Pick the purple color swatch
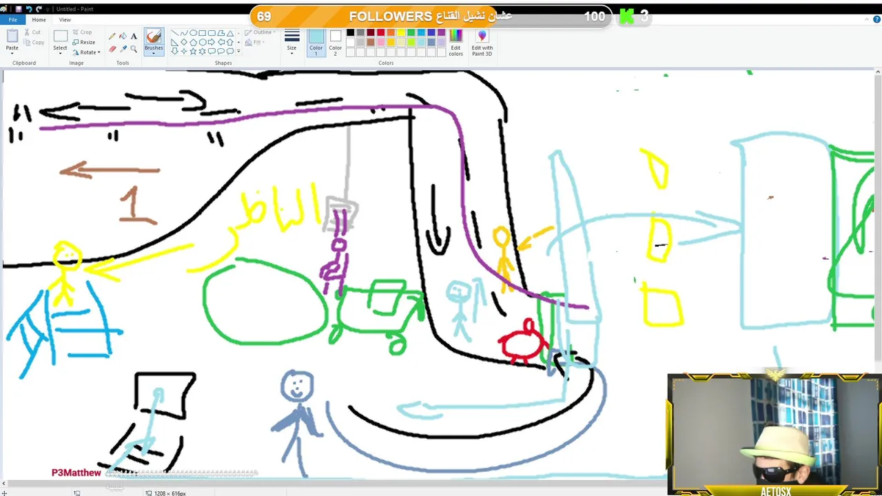This screenshot has height=496, width=882. click(441, 32)
